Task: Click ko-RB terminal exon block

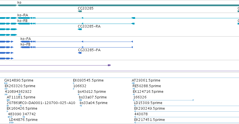Action: pos(24,24)
